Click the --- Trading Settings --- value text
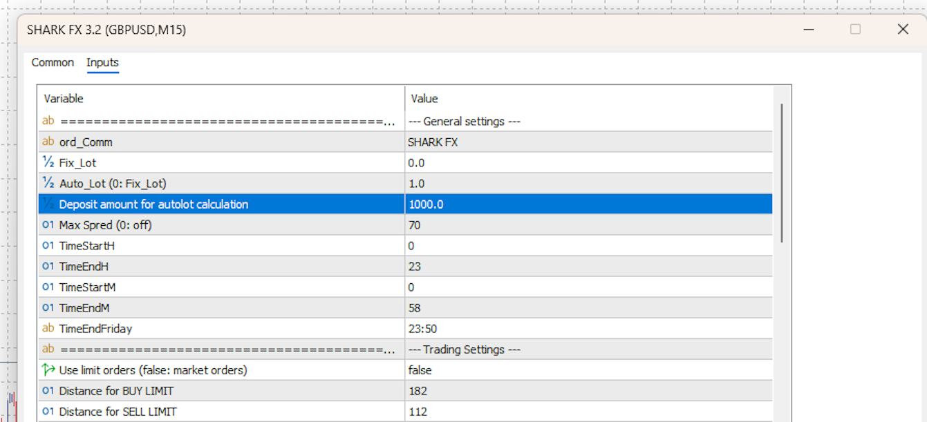Viewport: 927px width, 422px height. (465, 349)
